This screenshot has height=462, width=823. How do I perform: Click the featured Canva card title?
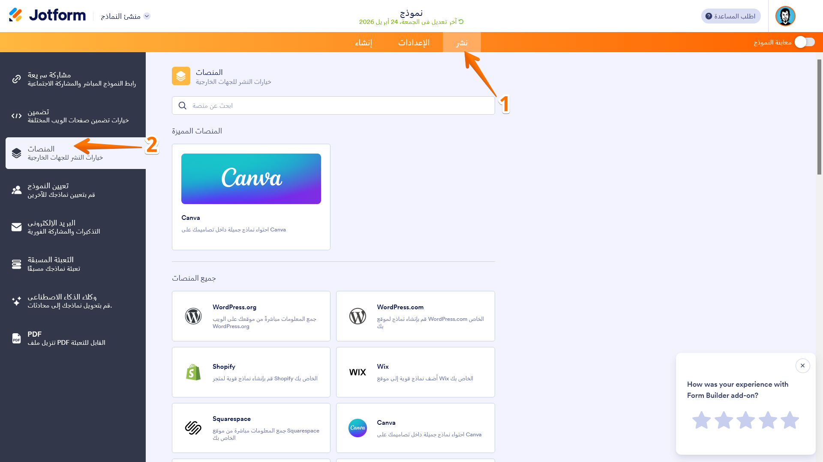(191, 218)
